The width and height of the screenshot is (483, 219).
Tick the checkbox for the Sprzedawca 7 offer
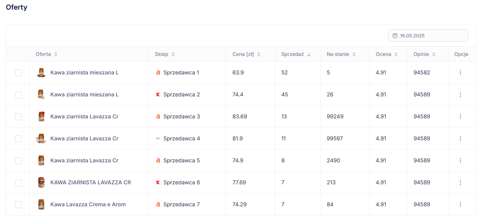pos(19,204)
